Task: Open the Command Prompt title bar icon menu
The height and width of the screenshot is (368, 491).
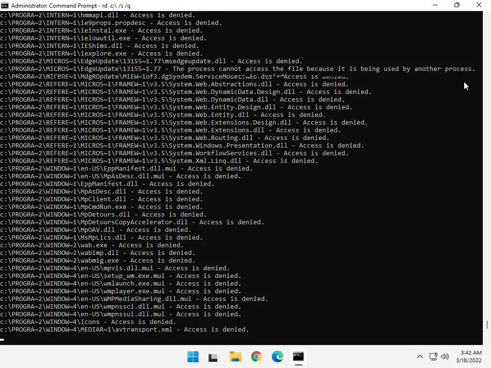Action: pos(5,5)
